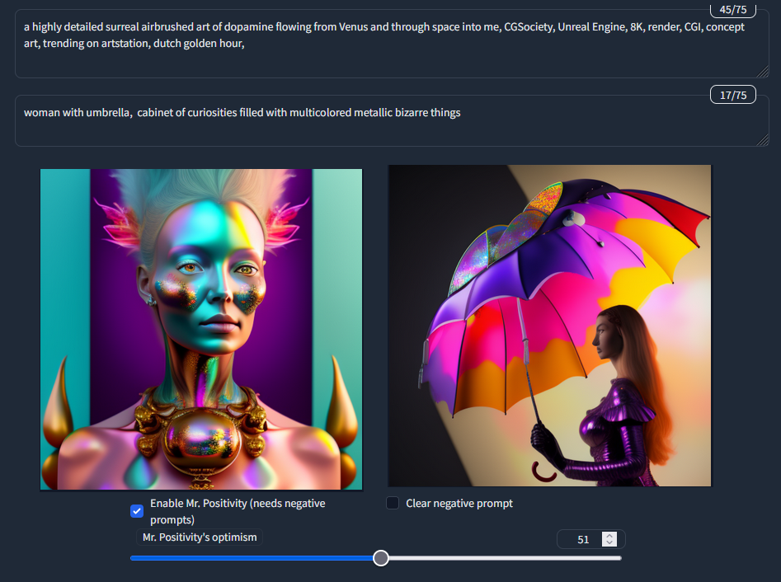Click the negative prompt box resize grip
The height and width of the screenshot is (582, 781).
point(763,140)
